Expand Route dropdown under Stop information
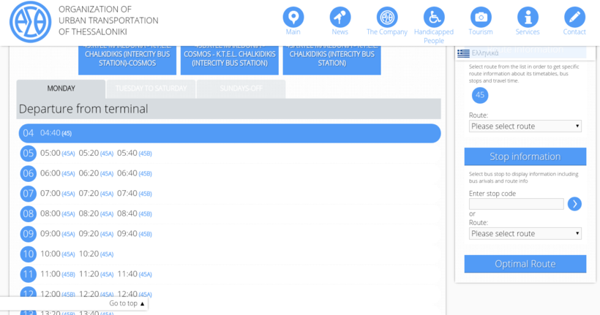Image resolution: width=600 pixels, height=315 pixels. (x=525, y=234)
